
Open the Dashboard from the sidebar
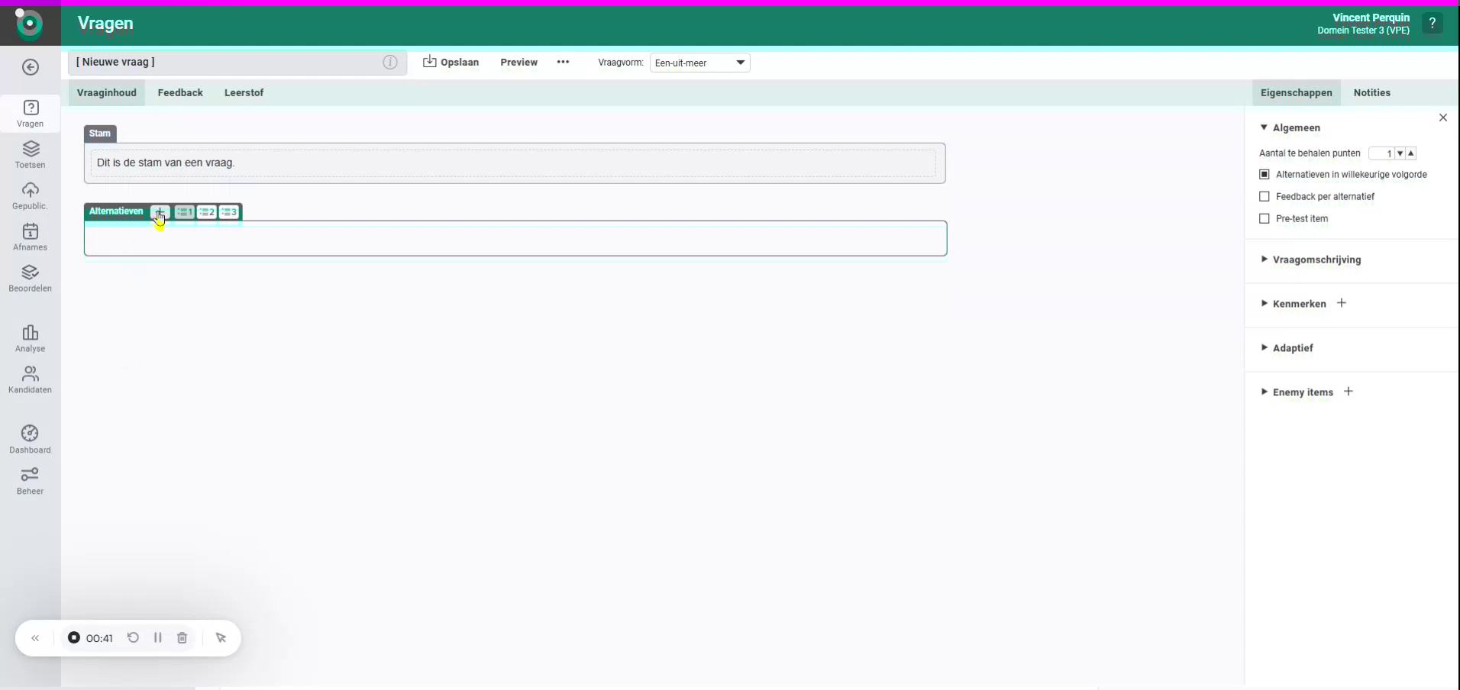(x=30, y=439)
